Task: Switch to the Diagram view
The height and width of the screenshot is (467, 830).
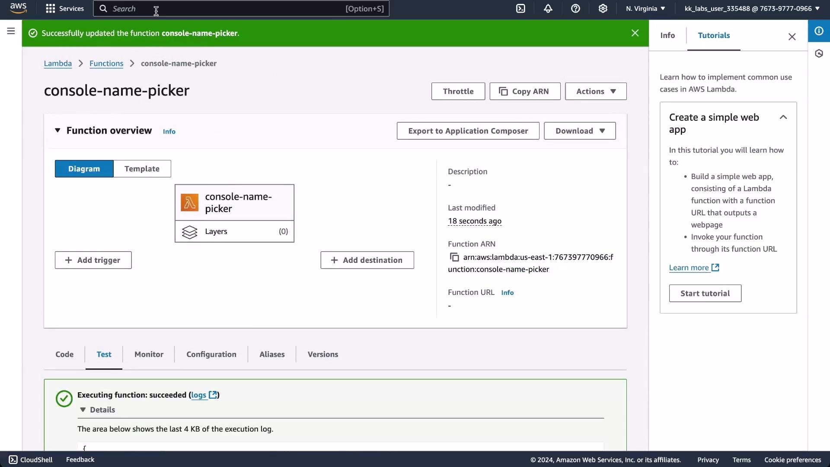Action: point(84,169)
